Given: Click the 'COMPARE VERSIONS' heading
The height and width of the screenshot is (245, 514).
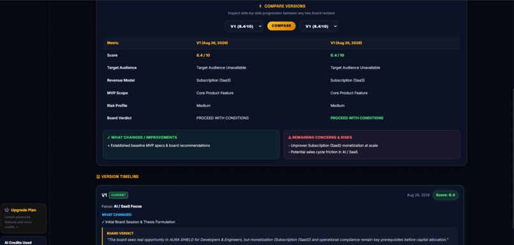Looking at the screenshot, I should [x=285, y=6].
